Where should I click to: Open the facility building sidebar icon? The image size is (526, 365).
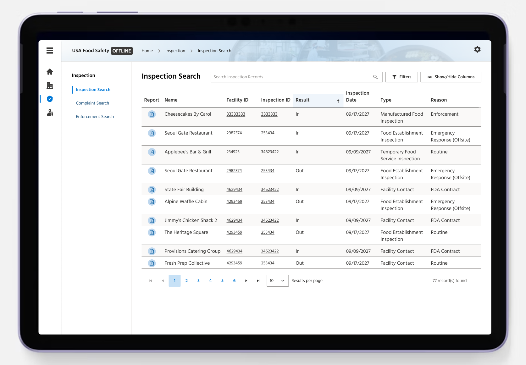pos(50,85)
